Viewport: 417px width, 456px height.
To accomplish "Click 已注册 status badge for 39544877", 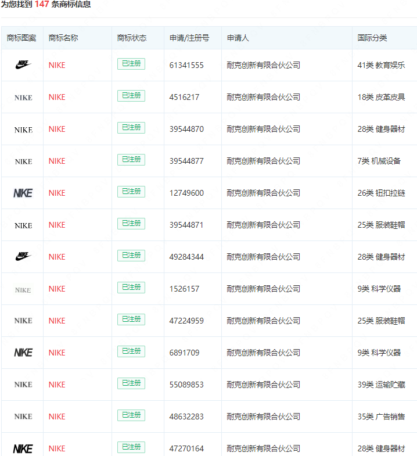I will coord(131,160).
